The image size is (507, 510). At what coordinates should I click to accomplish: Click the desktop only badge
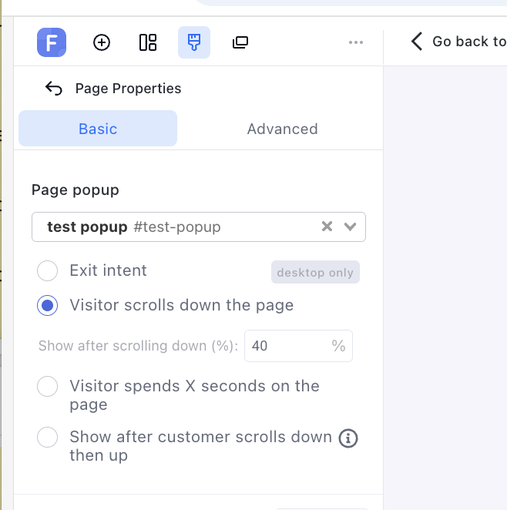pyautogui.click(x=315, y=273)
